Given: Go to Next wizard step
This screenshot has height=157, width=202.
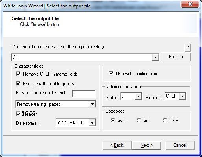Looking at the screenshot, I should (146, 145).
